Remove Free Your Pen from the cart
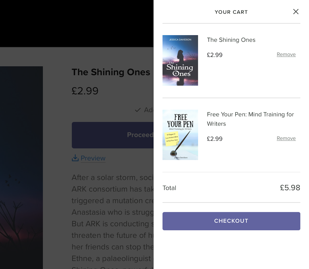 pos(286,138)
